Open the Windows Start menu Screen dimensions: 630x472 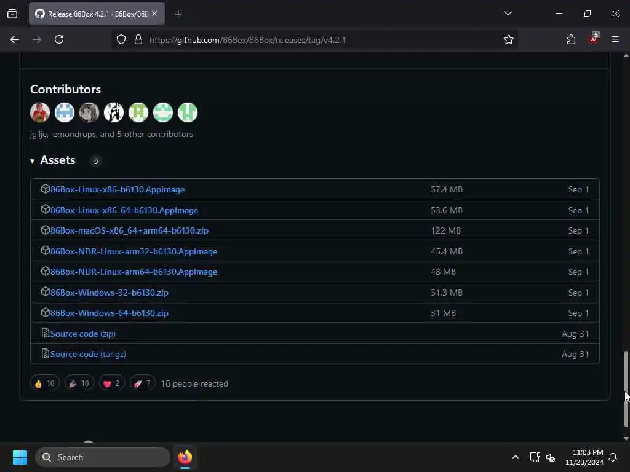20,457
